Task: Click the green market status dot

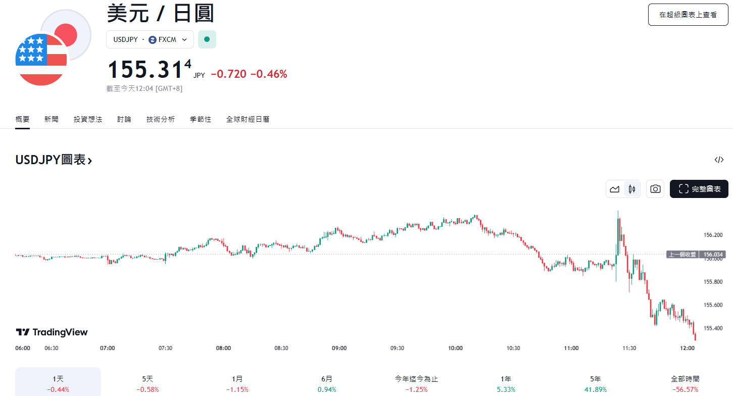Action: (x=207, y=39)
